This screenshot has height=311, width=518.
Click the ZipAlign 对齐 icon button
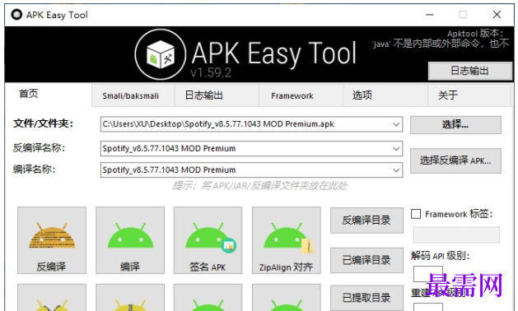(x=287, y=240)
